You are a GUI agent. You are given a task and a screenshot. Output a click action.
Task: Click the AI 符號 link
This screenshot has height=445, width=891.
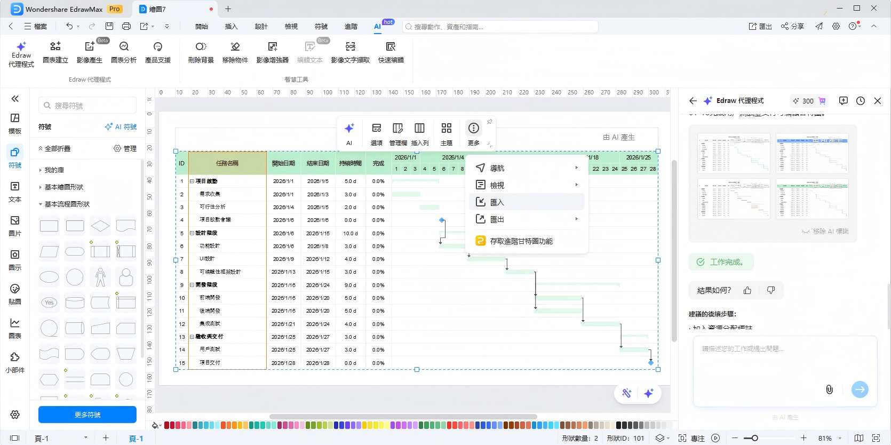[x=121, y=127]
